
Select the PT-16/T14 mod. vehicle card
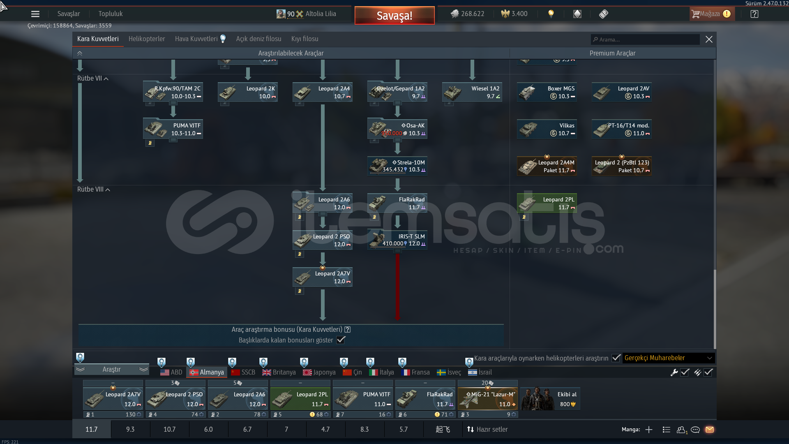click(622, 129)
